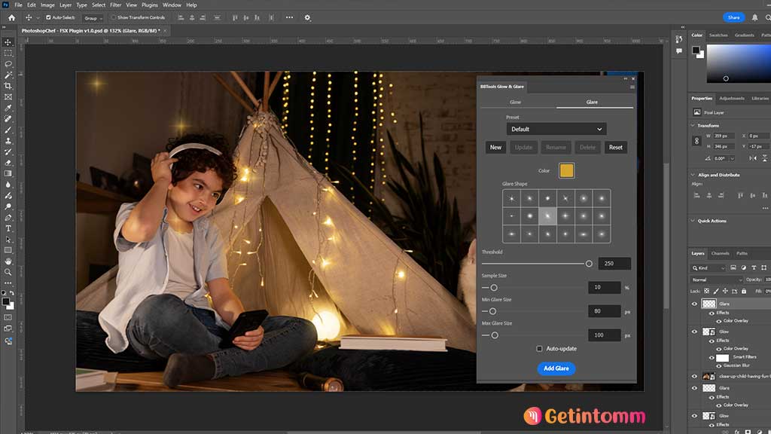Open the Kind filter dropdown

[x=709, y=267]
